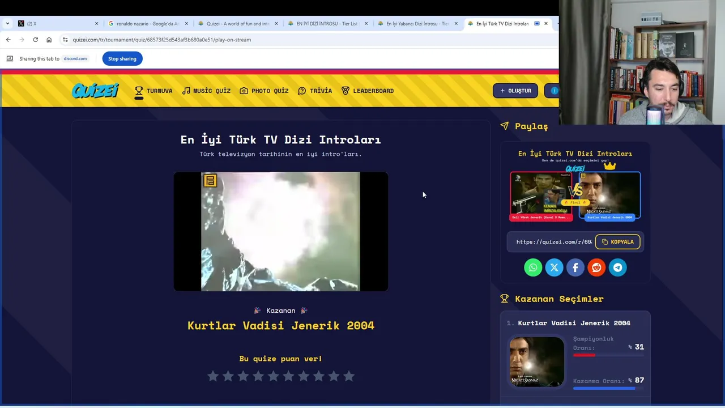This screenshot has height=408, width=725.
Task: Click the Quizei logo
Action: tap(95, 91)
